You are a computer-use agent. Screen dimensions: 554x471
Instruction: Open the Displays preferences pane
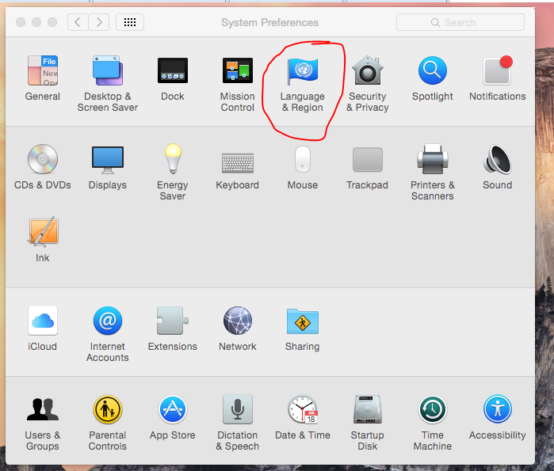tap(108, 160)
